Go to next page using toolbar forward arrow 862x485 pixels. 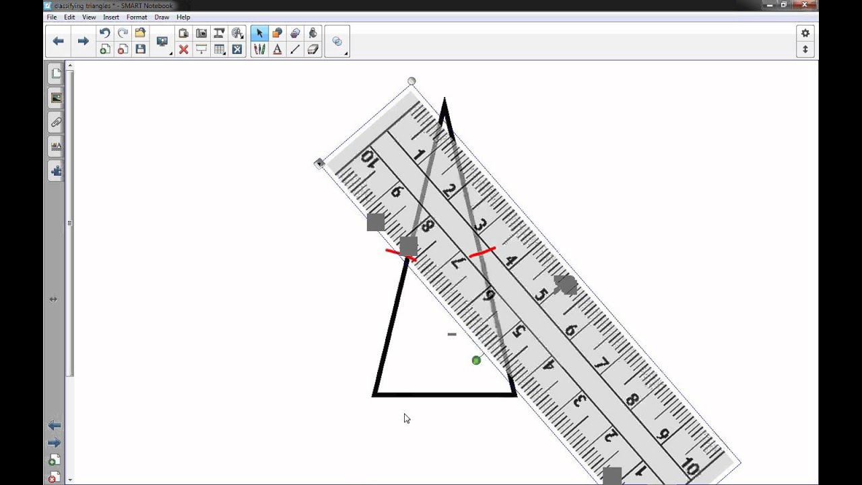tap(83, 41)
